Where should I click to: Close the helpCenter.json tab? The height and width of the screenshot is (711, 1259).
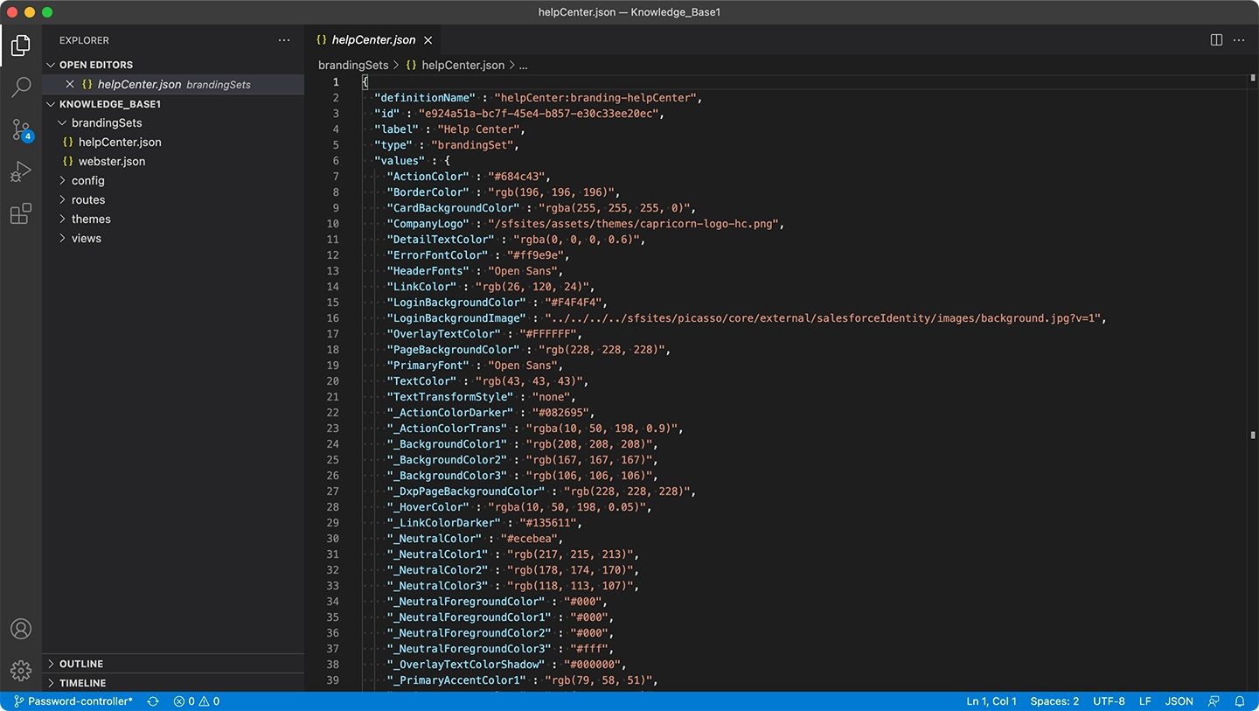(x=428, y=40)
